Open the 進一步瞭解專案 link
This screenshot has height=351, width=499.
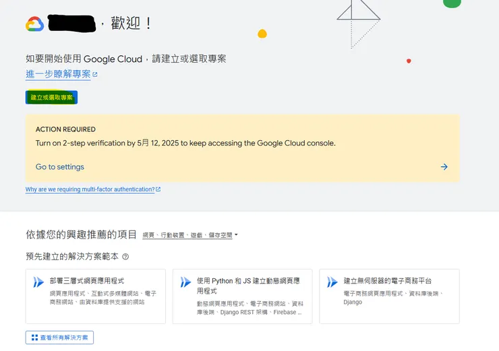click(x=58, y=74)
